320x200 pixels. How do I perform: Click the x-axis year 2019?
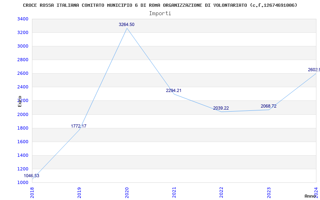[79, 193]
